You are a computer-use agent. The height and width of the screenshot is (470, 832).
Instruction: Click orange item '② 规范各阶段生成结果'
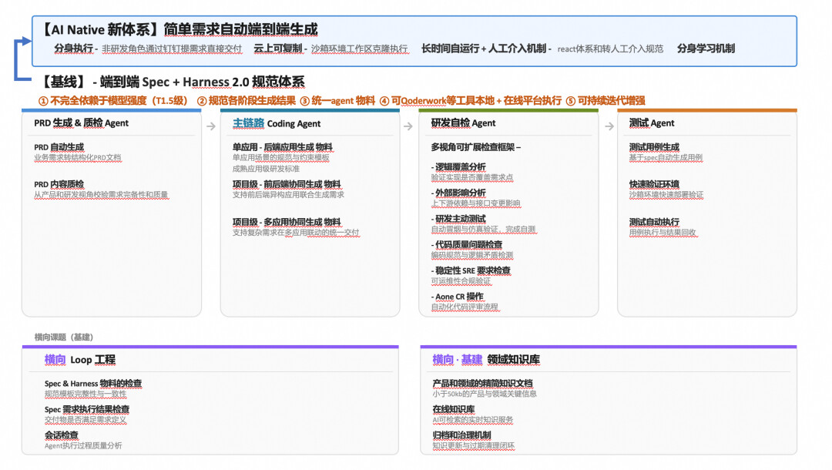[x=247, y=100]
